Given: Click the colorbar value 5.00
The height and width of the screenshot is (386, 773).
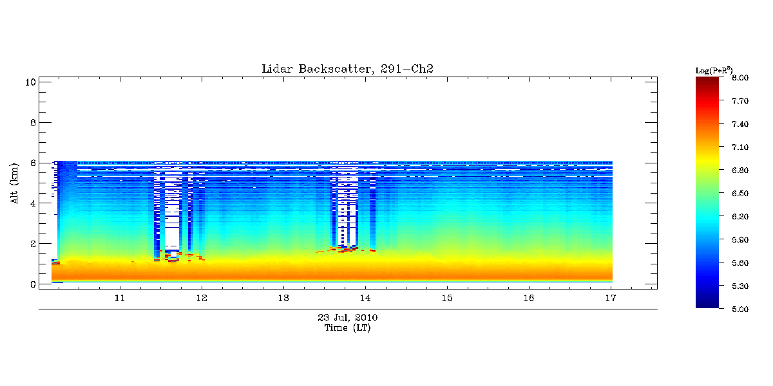Looking at the screenshot, I should point(740,309).
